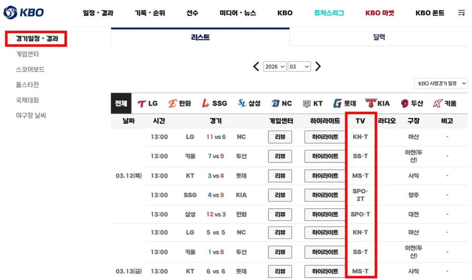Watch 하이라이트 for 키움 7 vs 9 두산
This screenshot has width=472, height=280.
(325, 156)
